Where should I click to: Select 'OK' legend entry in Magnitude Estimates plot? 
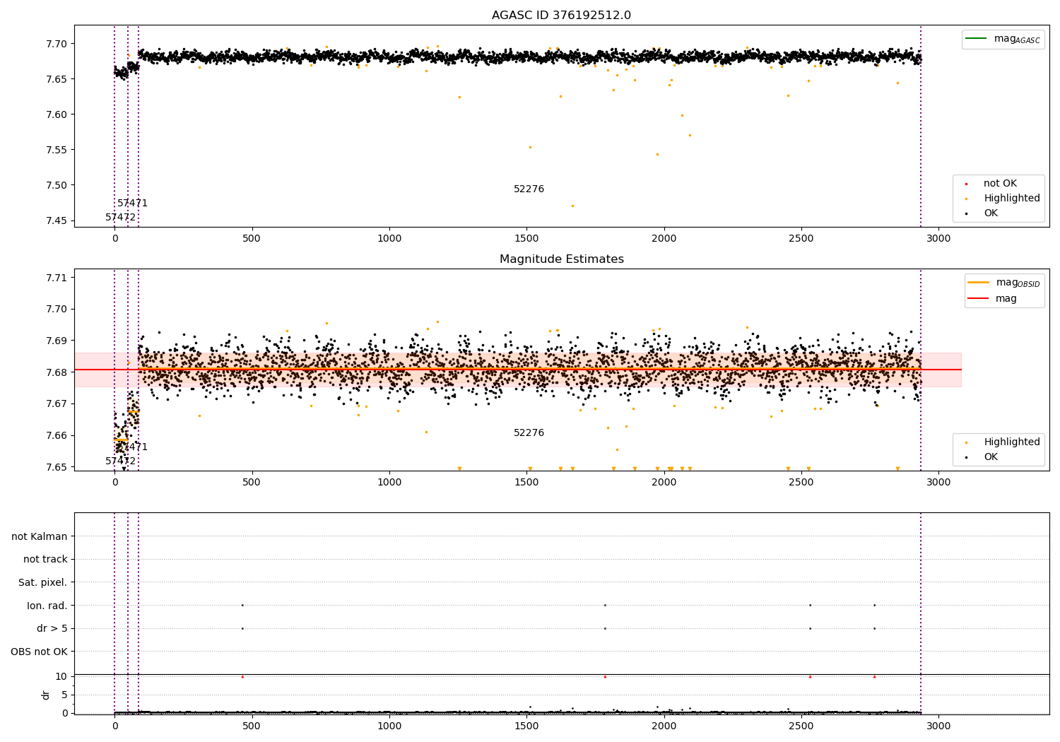(x=991, y=457)
